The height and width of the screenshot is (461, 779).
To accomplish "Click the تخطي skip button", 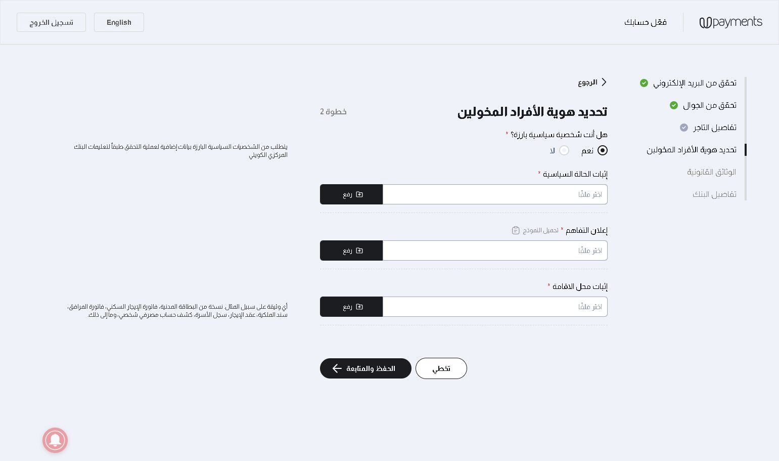I will coord(441,368).
